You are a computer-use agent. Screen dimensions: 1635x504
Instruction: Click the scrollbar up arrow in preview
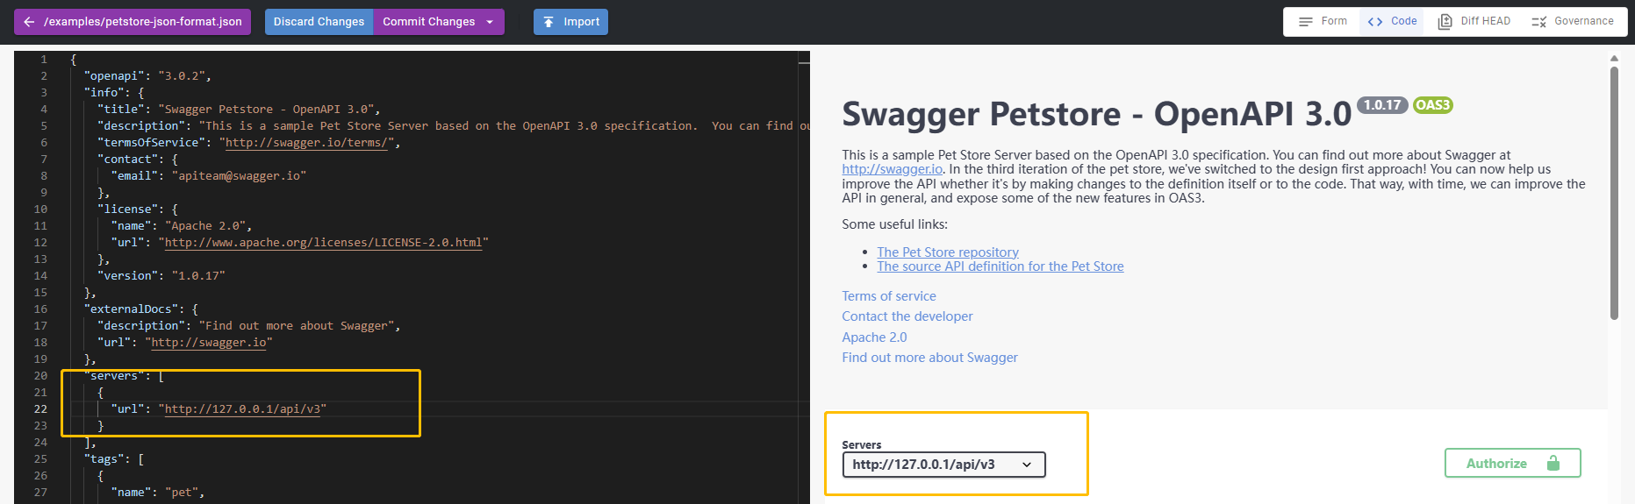1614,58
